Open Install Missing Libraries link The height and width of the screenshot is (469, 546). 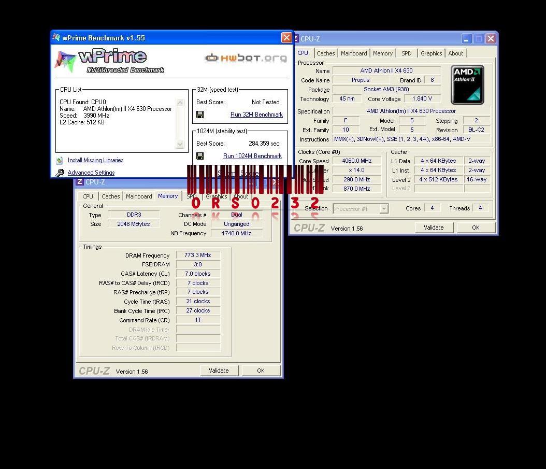pos(95,160)
